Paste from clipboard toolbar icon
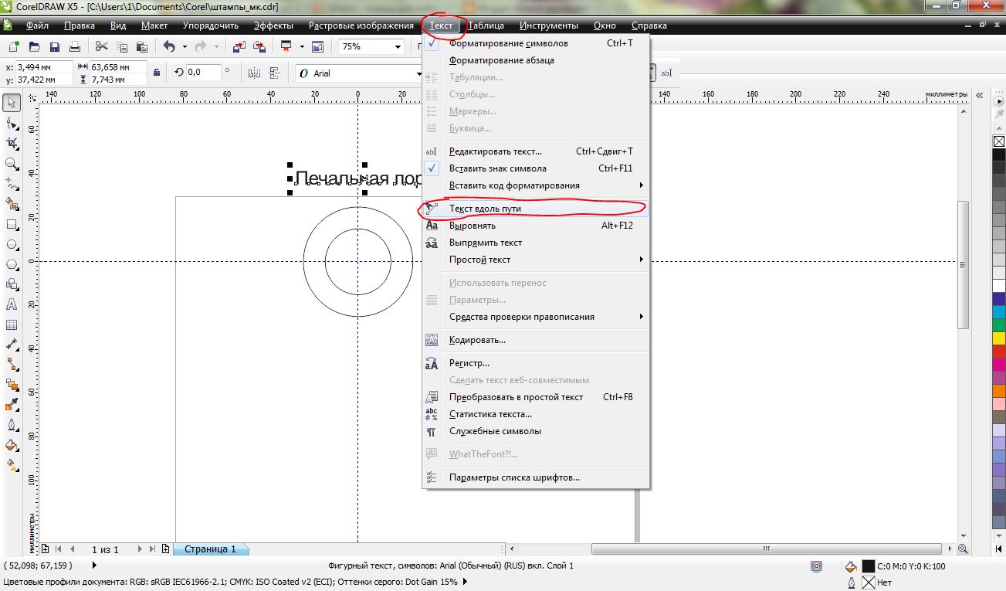 click(x=142, y=47)
